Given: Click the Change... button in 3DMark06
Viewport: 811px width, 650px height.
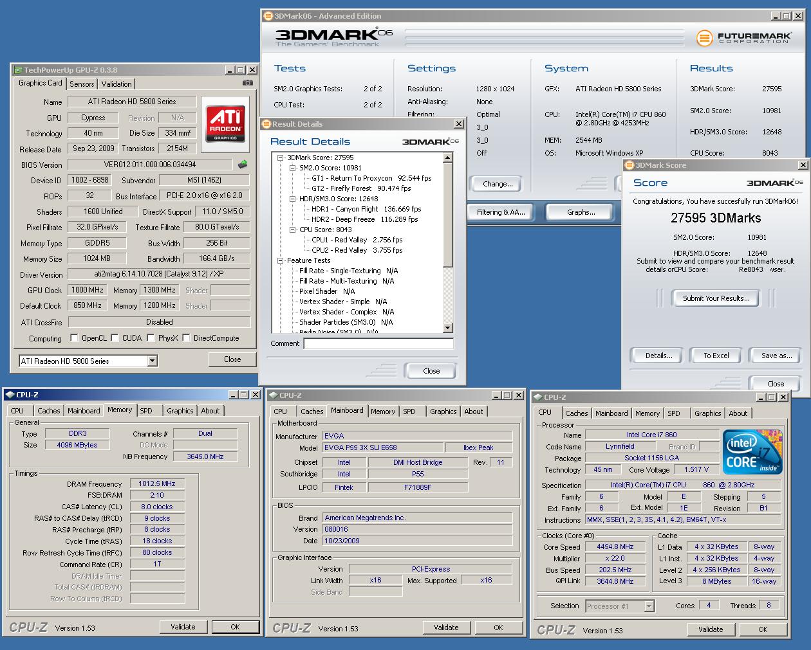Looking at the screenshot, I should (498, 184).
